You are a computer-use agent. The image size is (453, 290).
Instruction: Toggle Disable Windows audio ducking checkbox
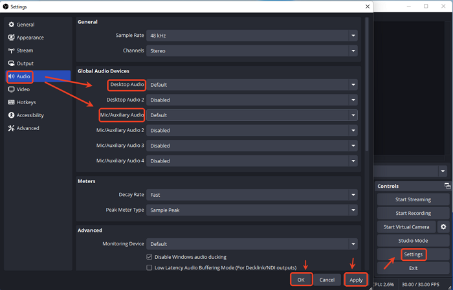click(x=149, y=257)
